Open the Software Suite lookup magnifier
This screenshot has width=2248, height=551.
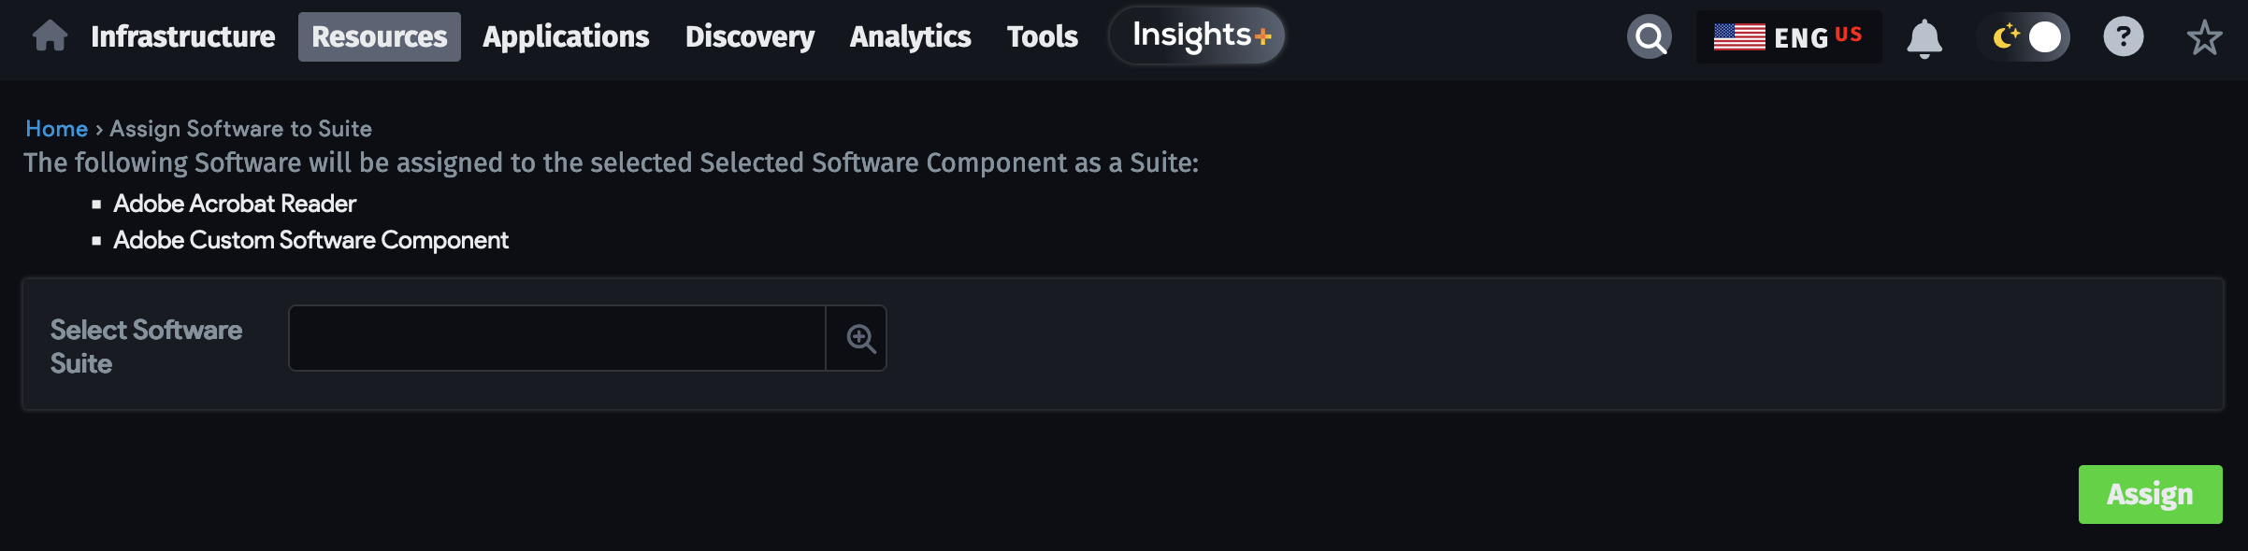click(857, 337)
